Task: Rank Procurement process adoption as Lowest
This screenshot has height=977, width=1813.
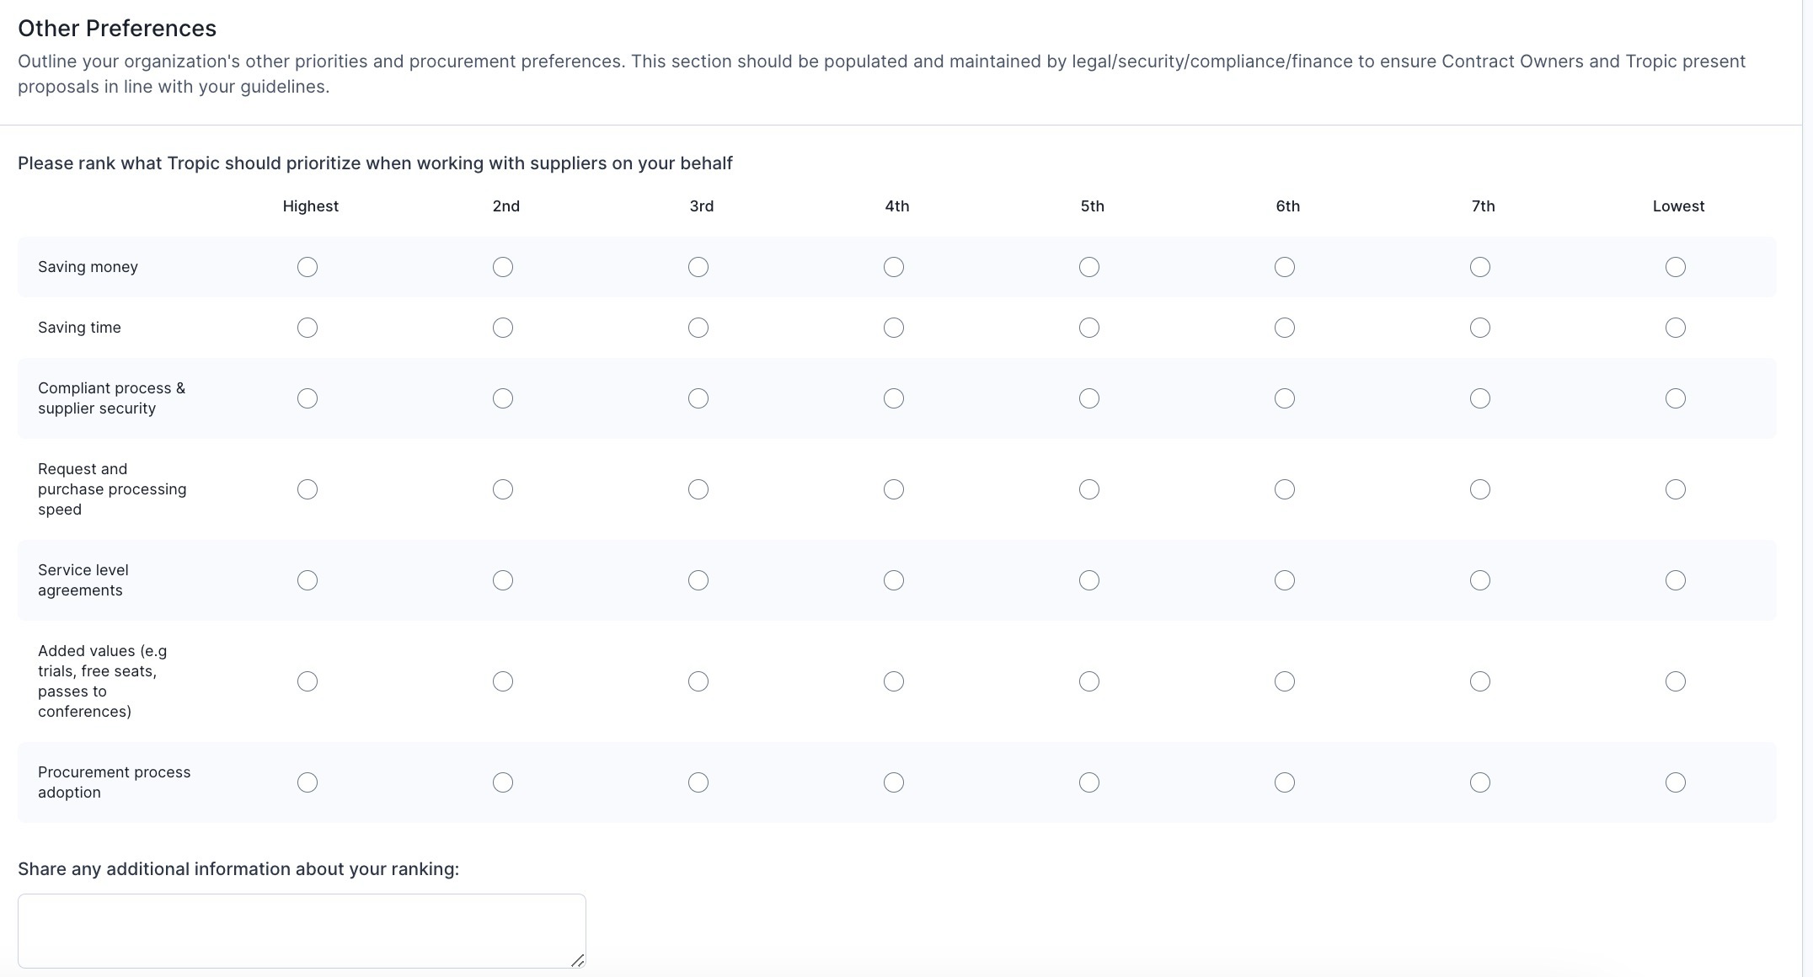Action: (1676, 782)
